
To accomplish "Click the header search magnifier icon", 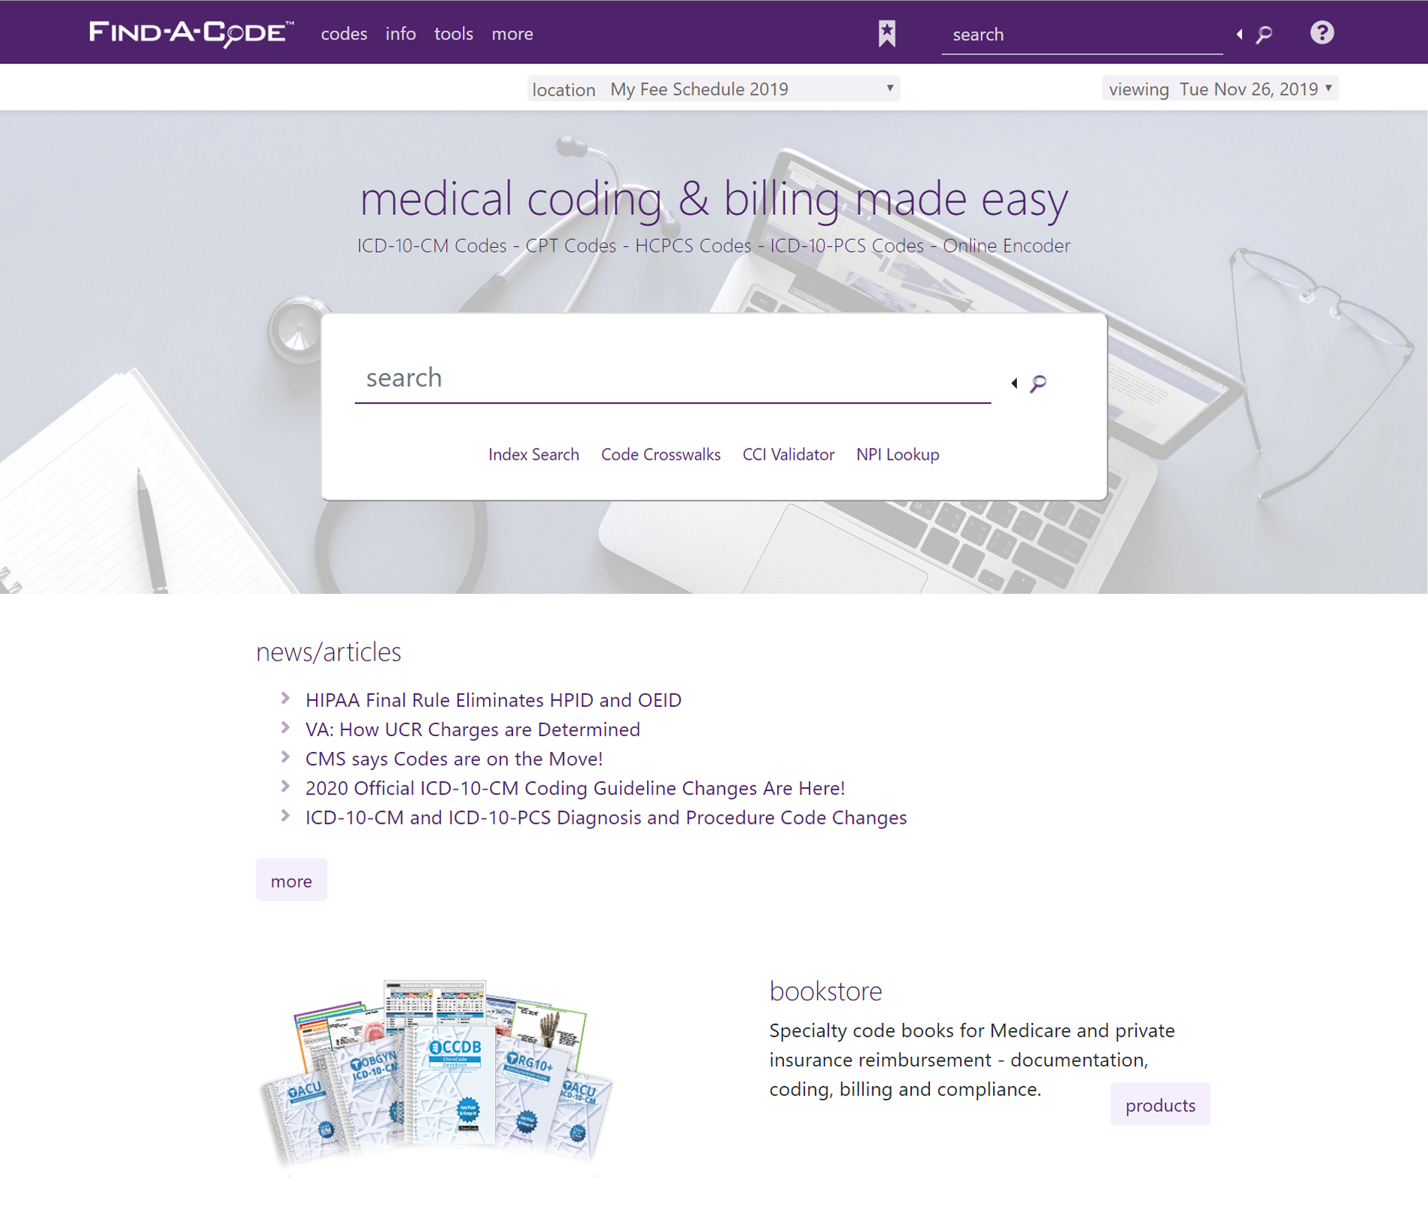I will [1264, 34].
